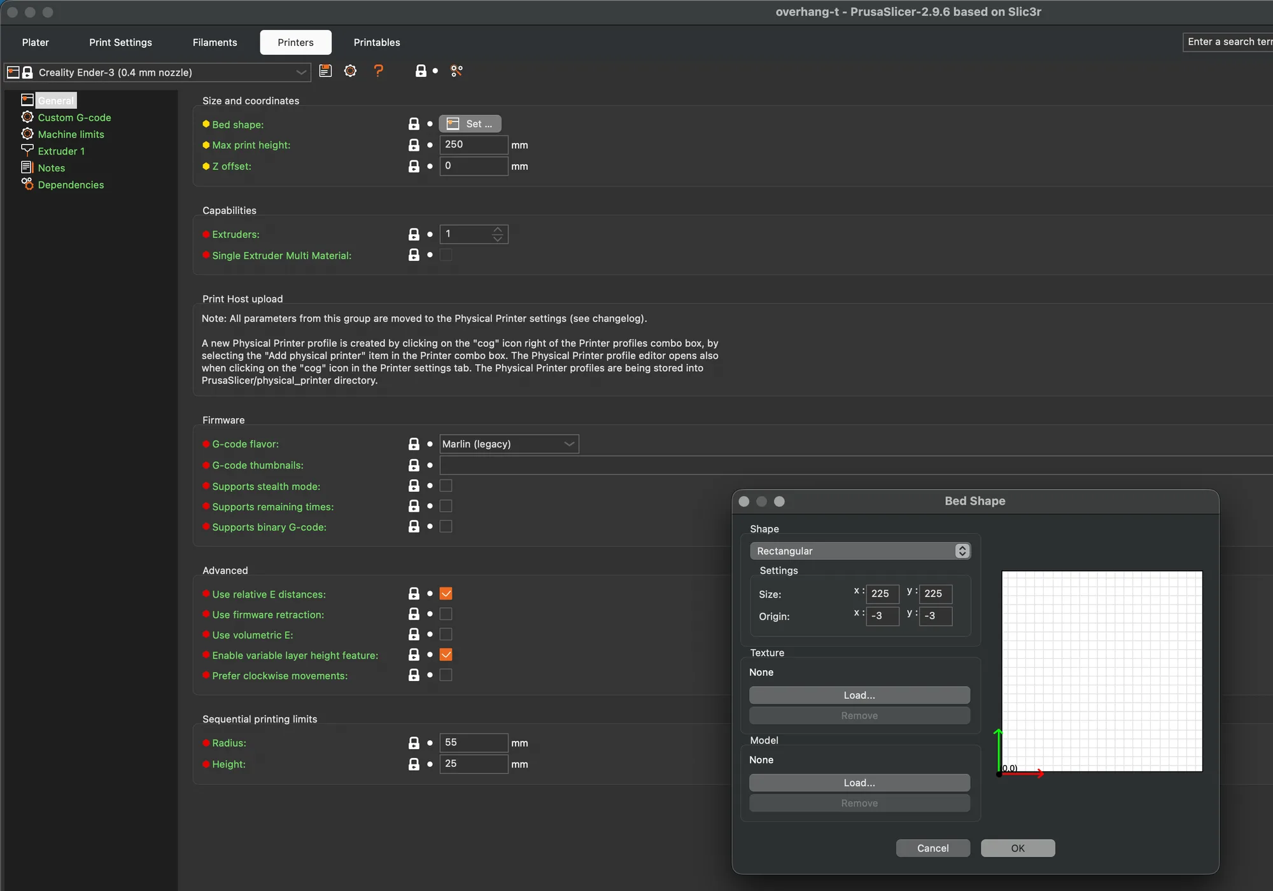The width and height of the screenshot is (1273, 891).
Task: Toggle Supports binary G-code checkbox
Action: click(446, 526)
